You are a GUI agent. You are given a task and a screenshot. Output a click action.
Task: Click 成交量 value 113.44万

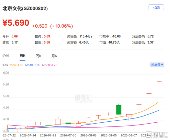pyautogui.click(x=85, y=36)
